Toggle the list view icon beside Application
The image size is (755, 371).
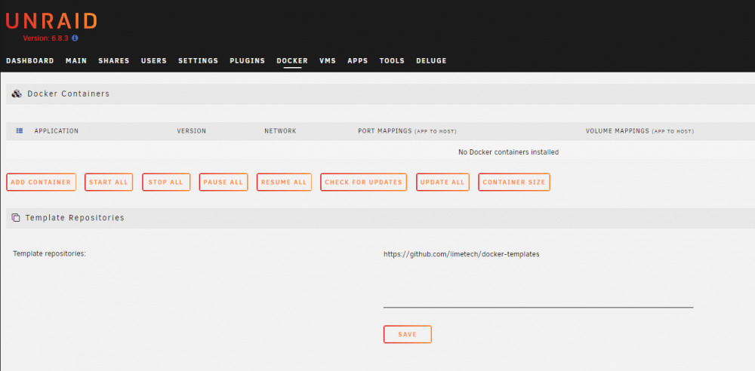[20, 130]
